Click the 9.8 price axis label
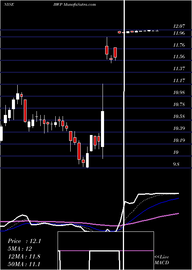192x270 pixels. (176, 164)
